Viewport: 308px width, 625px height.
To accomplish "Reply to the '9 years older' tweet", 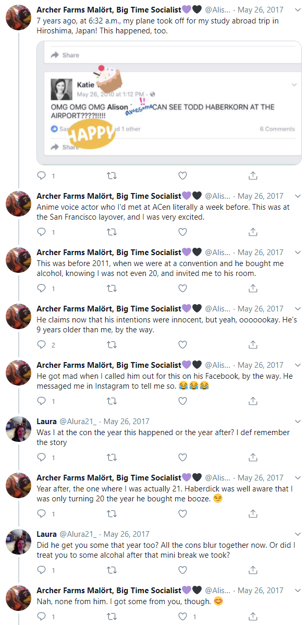I will (x=41, y=344).
